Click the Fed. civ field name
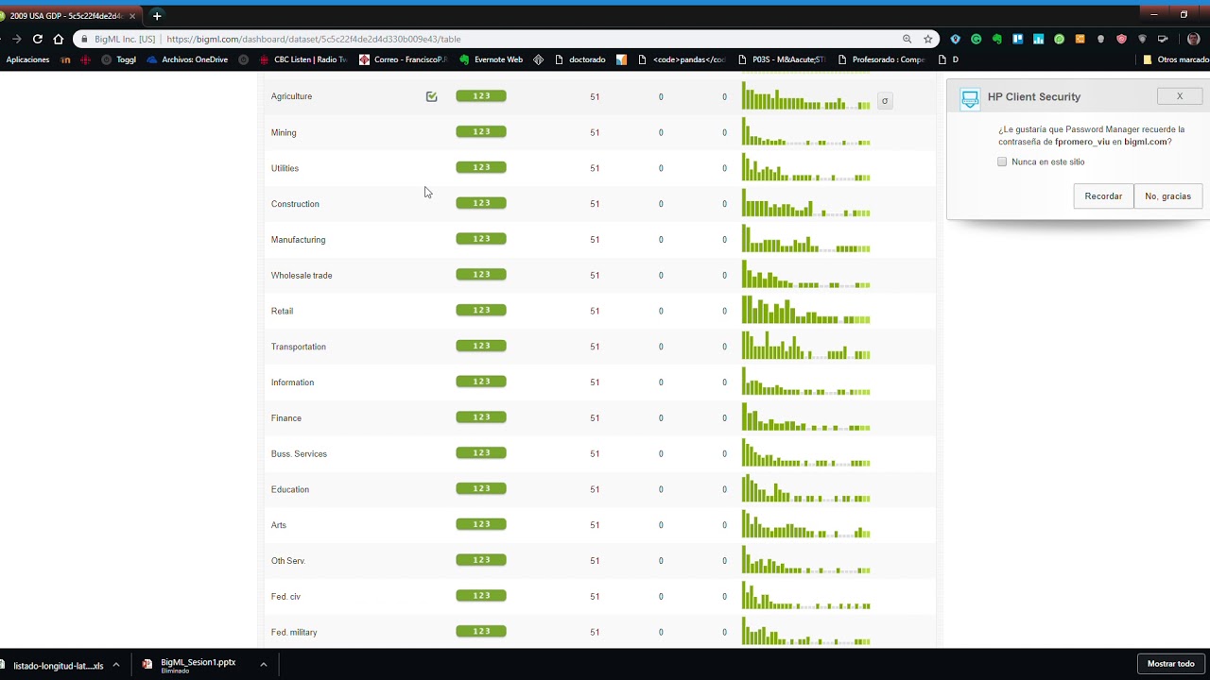Screen dimensions: 1210x680 point(285,597)
